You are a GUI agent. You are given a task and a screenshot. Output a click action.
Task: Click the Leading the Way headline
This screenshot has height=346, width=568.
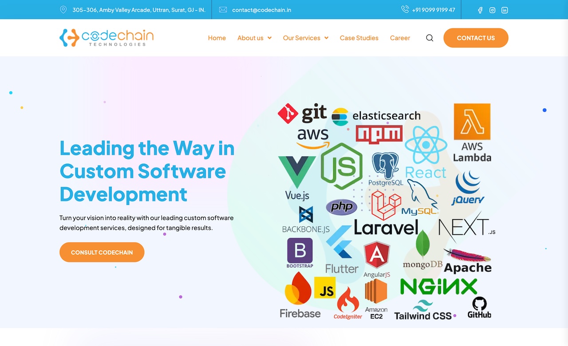(147, 171)
